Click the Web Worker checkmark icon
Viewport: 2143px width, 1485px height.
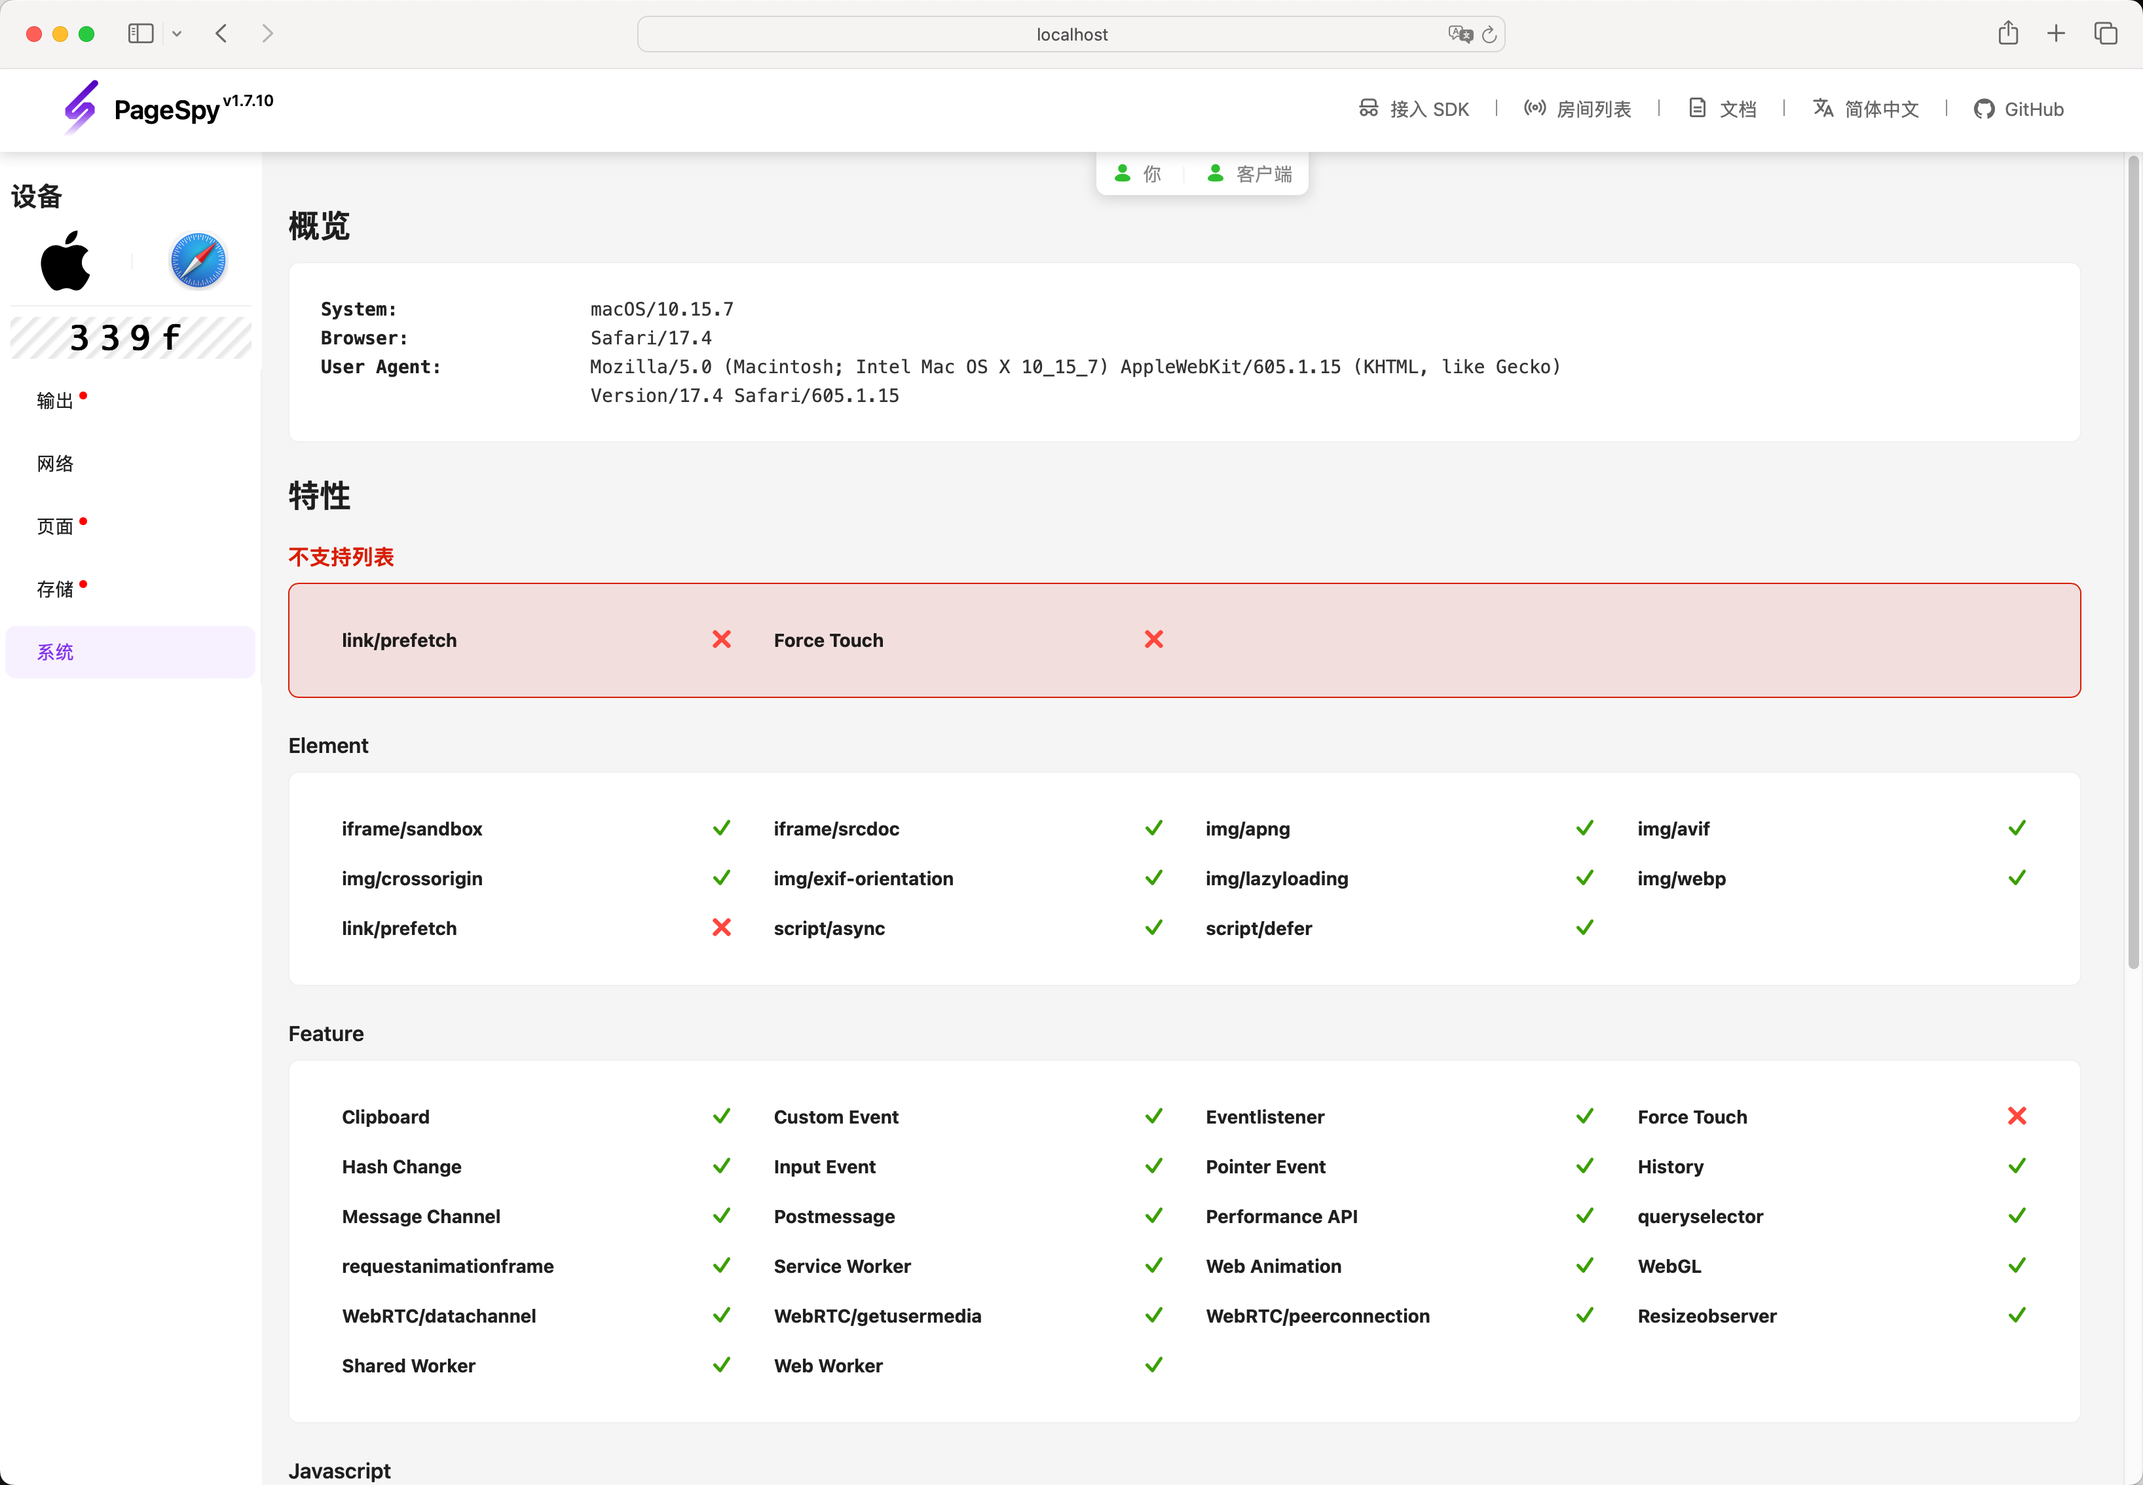click(1154, 1365)
